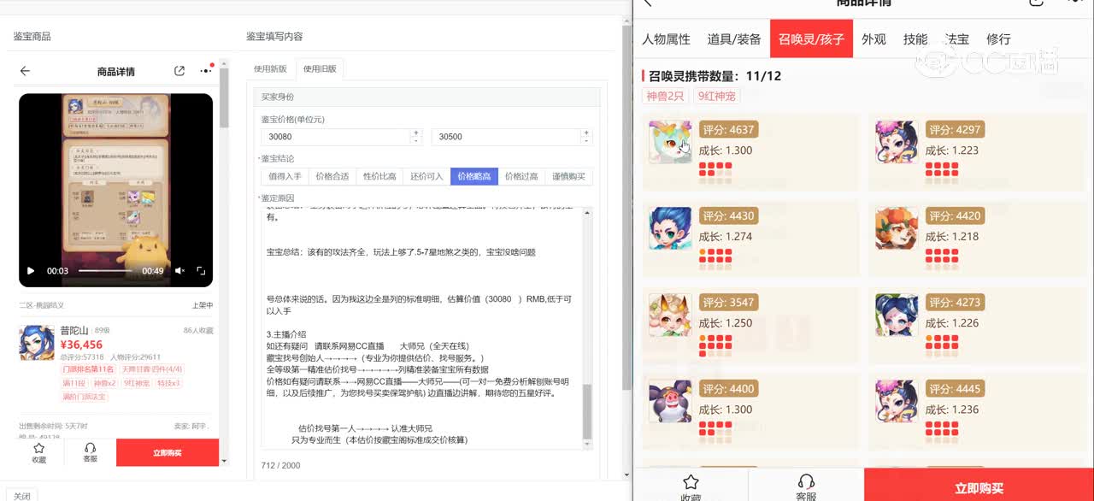Open 修行 tab

998,39
